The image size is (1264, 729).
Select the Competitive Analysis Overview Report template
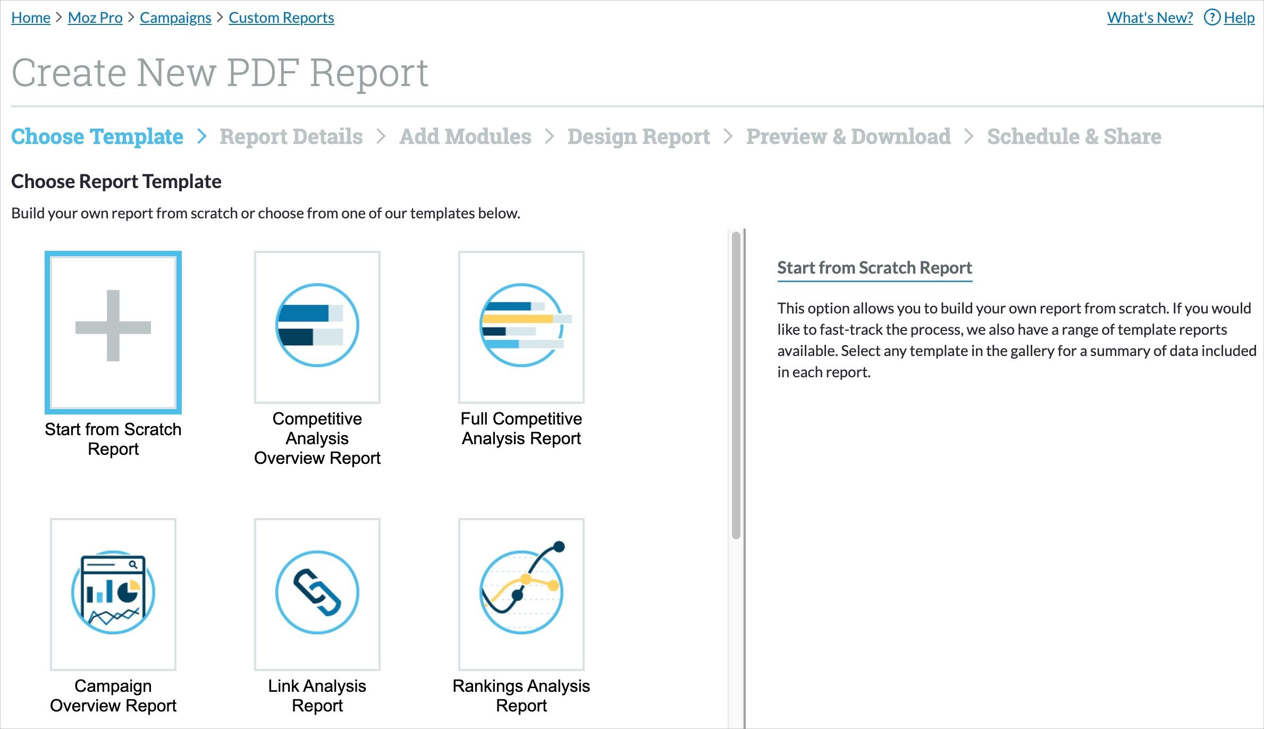click(317, 327)
